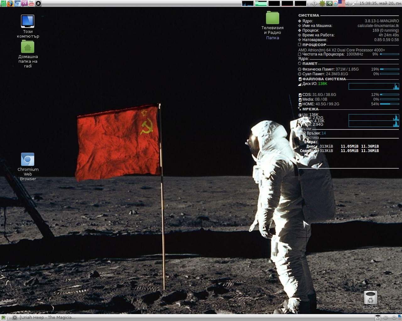Click the load average '0.85 0.59 0.58'
Image resolution: width=402 pixels, height=321 pixels.
pos(387,40)
